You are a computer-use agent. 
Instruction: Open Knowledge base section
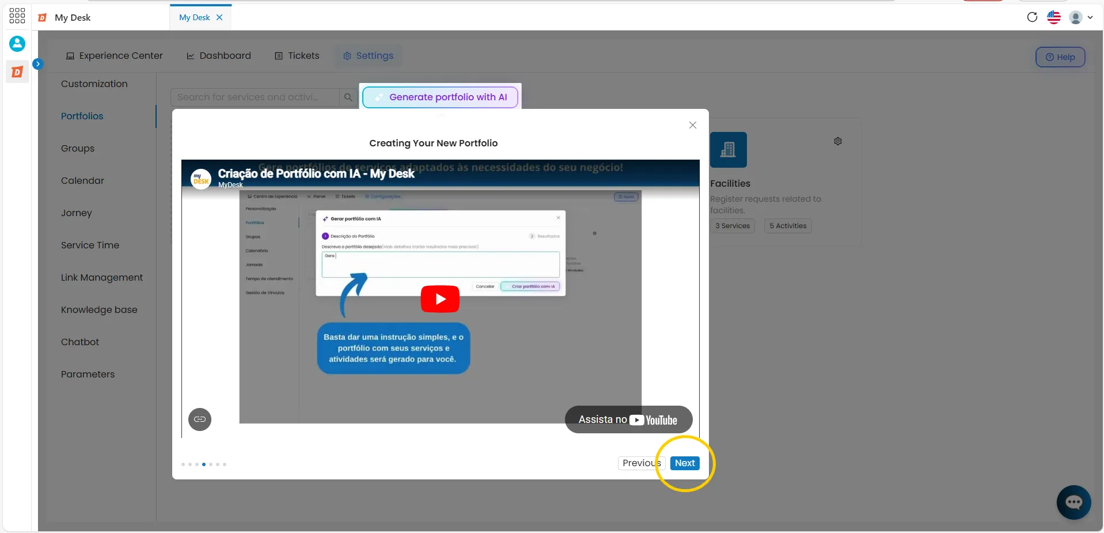point(99,309)
